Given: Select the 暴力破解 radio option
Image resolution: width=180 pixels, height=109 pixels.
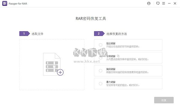Looking at the screenshot, I should [x=100, y=84].
